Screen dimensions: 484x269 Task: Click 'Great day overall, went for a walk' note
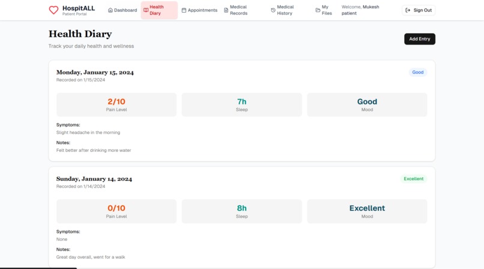tap(91, 257)
